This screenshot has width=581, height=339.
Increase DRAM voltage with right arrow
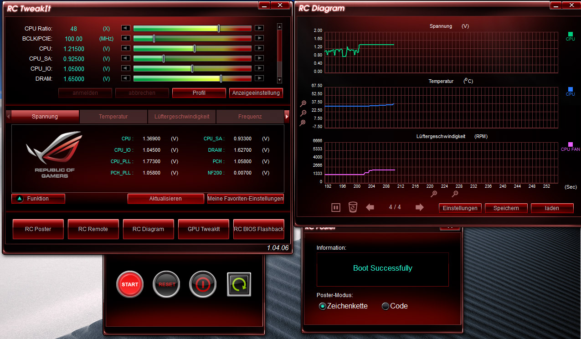coord(259,78)
